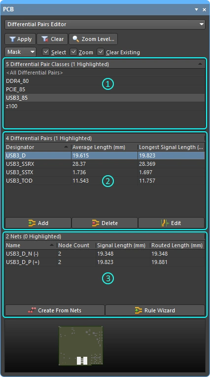Open the Mask mode dropdown
The width and height of the screenshot is (210, 377).
tap(20, 52)
